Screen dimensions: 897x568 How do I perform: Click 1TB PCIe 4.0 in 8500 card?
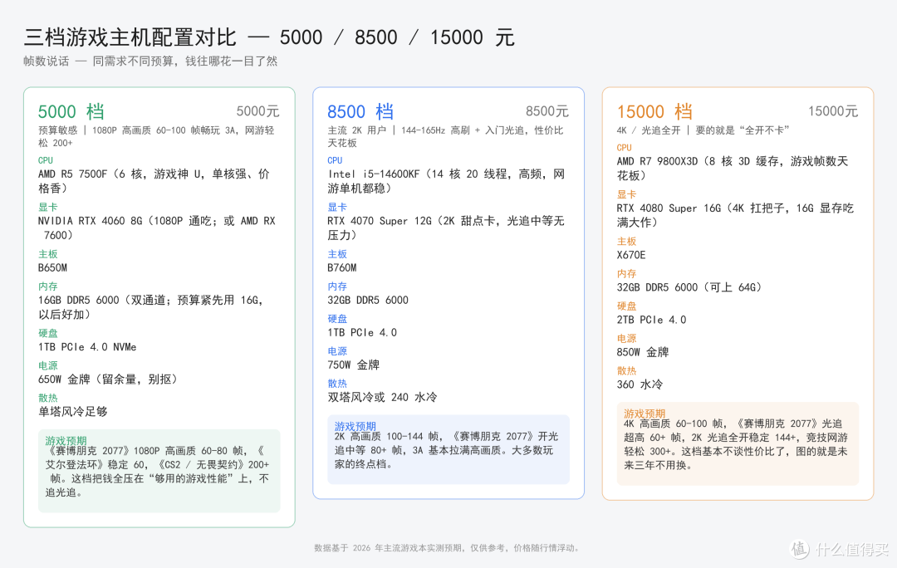pos(362,332)
